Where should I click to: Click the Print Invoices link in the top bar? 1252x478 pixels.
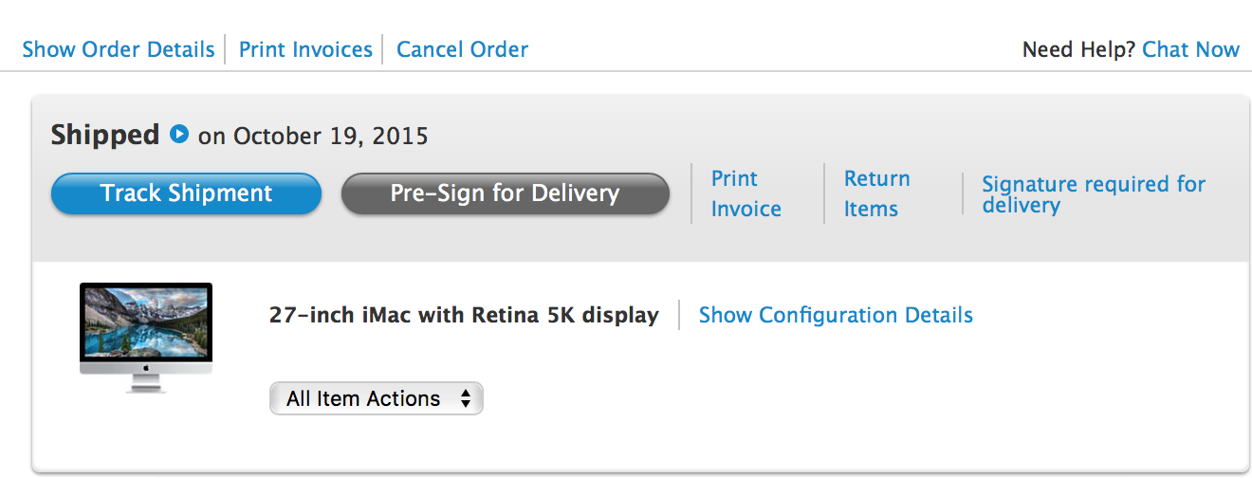click(x=305, y=49)
